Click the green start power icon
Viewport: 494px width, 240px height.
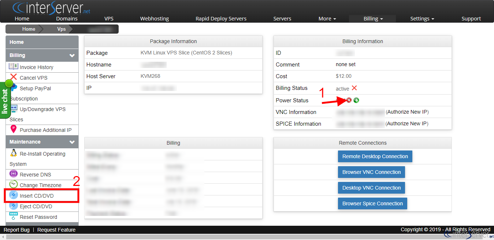point(356,100)
